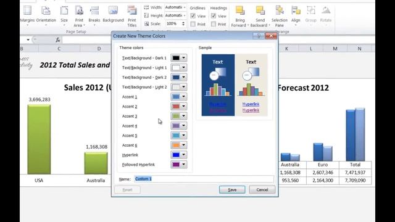Open the Breaks menu
The image size is (395, 222).
pos(94,15)
